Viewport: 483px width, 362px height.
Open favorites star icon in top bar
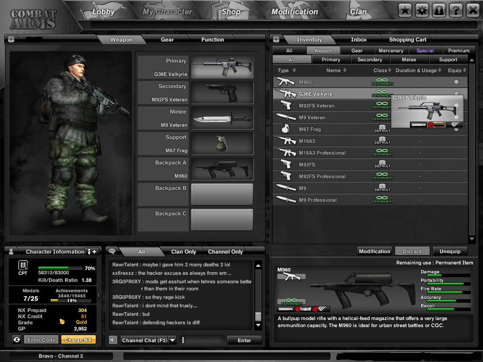point(405,11)
